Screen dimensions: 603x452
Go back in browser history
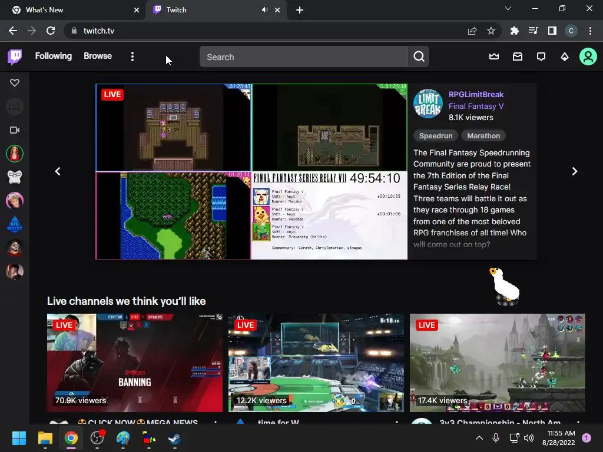(x=13, y=31)
